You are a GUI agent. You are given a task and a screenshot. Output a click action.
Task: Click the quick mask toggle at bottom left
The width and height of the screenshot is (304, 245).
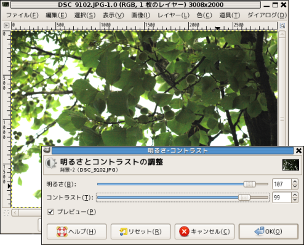6,213
